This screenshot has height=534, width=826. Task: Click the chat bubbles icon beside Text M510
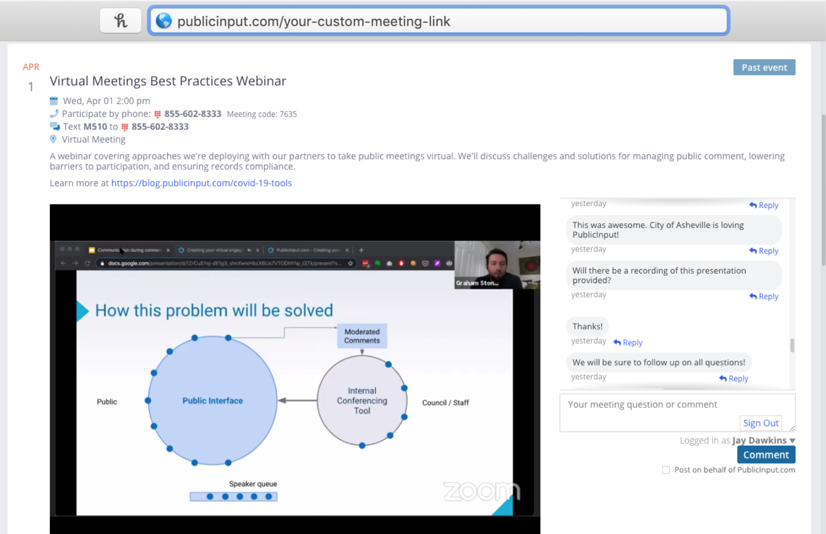[54, 126]
